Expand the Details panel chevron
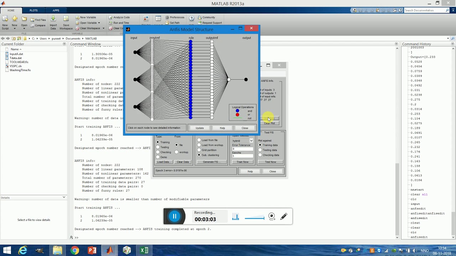The height and width of the screenshot is (256, 456). (x=64, y=197)
